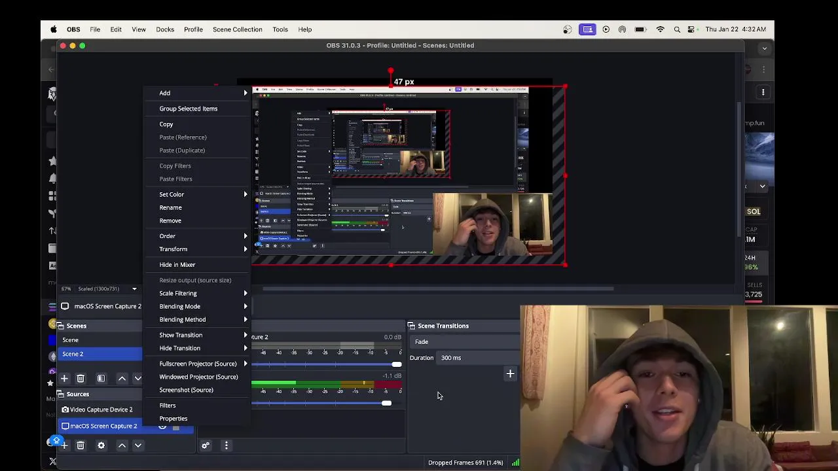Open the Scene Collection menu
Viewport: 838px width, 471px height.
pos(237,29)
